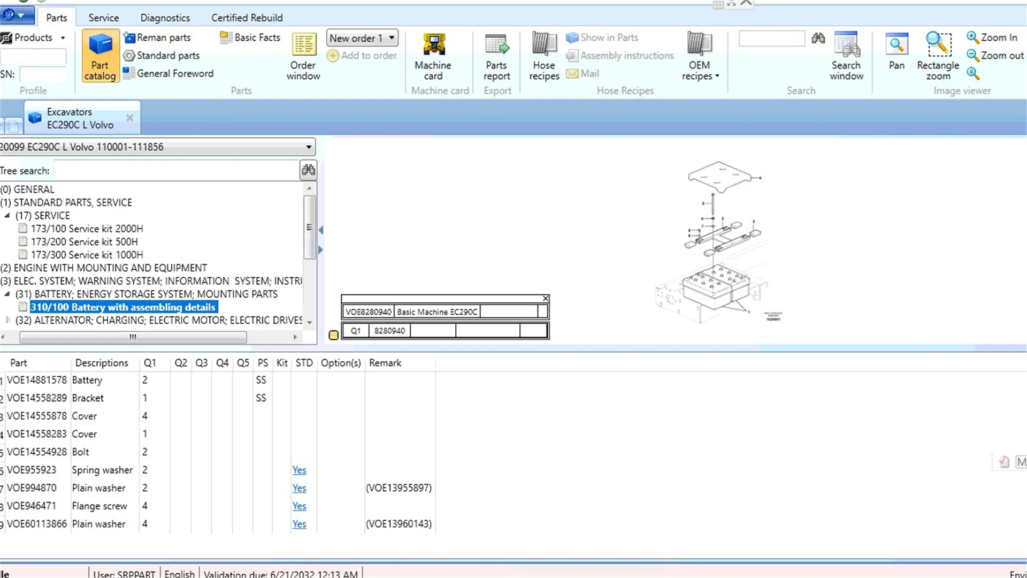The height and width of the screenshot is (578, 1027).
Task: Open the Search window
Action: 847,57
